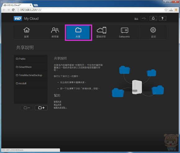This screenshot has width=180, height=153.
Task: Open the 首頁 Home tab
Action: pos(27,33)
